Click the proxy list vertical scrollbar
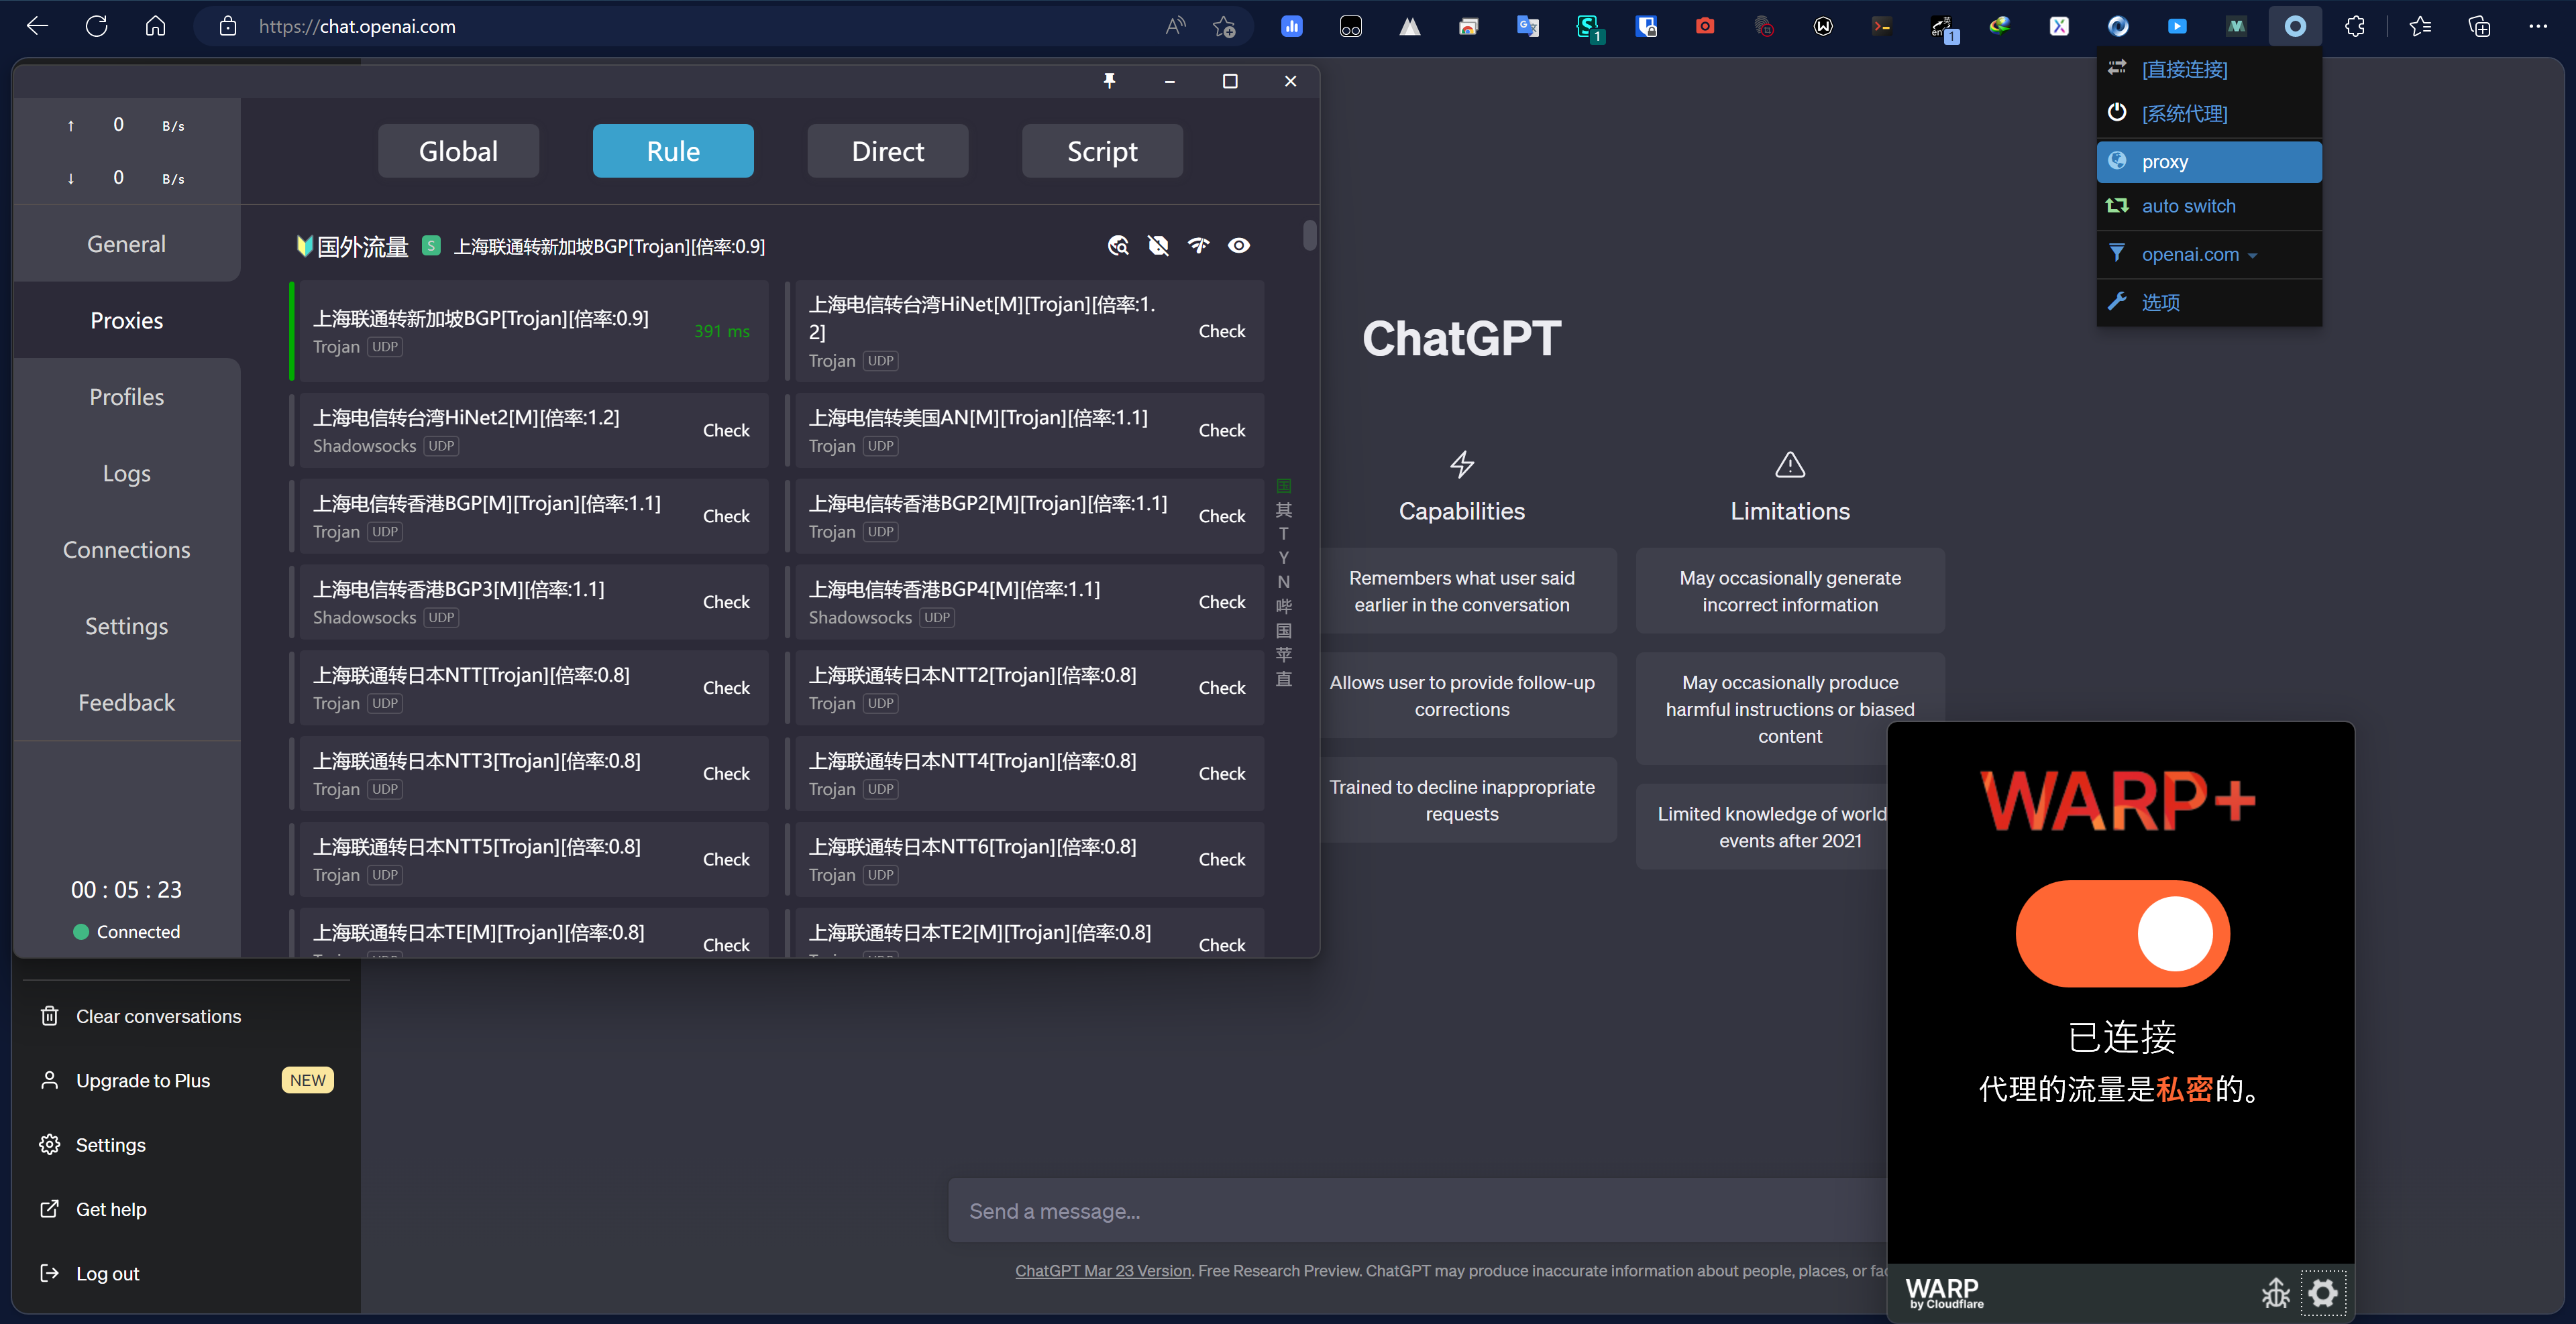The width and height of the screenshot is (2576, 1324). click(x=1309, y=236)
